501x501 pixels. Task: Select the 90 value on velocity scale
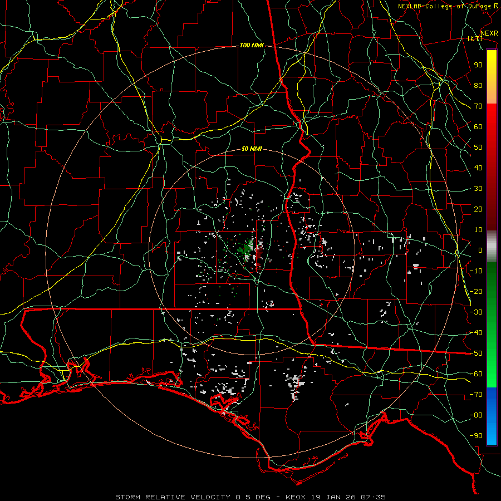click(x=478, y=65)
